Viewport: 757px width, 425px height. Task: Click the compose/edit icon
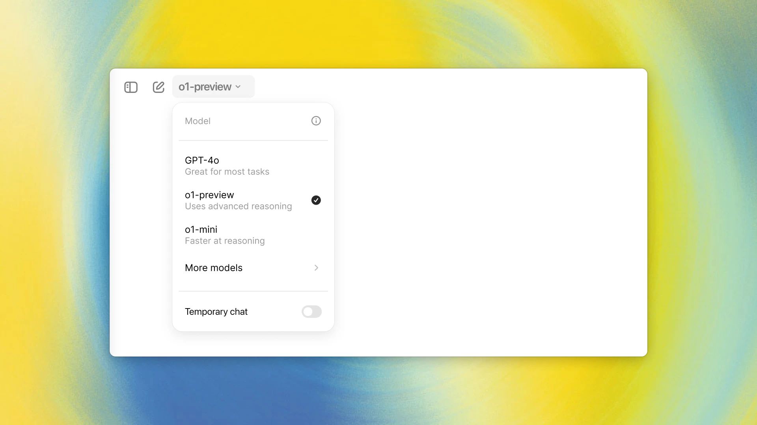(158, 87)
